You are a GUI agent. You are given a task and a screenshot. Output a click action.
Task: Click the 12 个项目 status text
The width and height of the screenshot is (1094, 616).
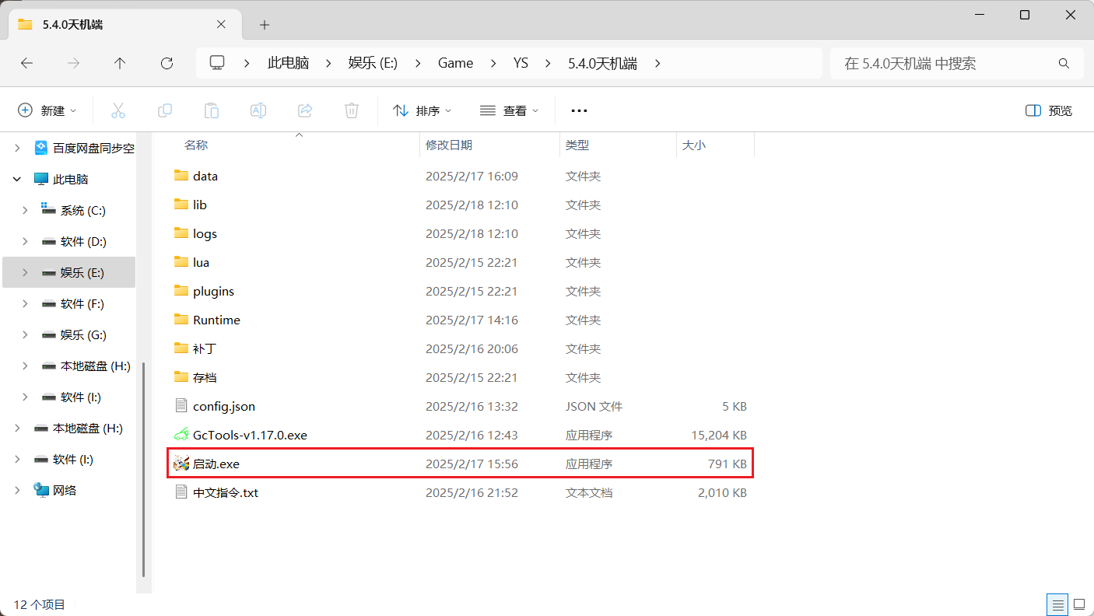pyautogui.click(x=40, y=604)
